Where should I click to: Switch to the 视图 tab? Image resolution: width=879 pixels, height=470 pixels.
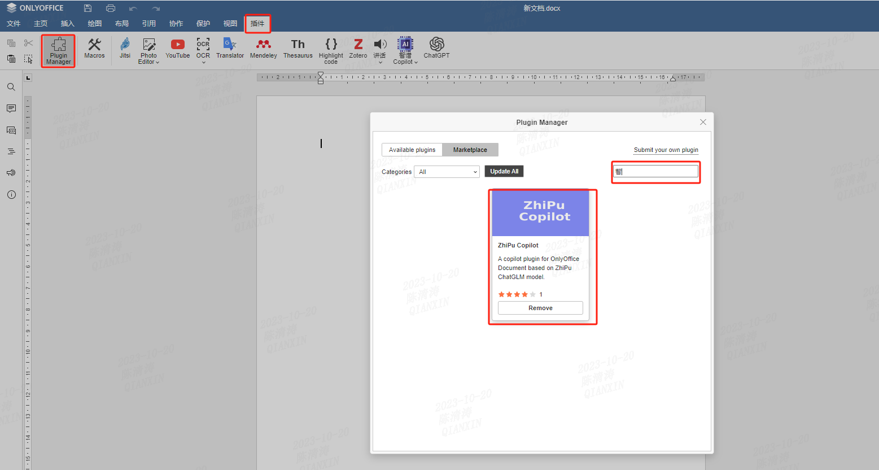(230, 24)
